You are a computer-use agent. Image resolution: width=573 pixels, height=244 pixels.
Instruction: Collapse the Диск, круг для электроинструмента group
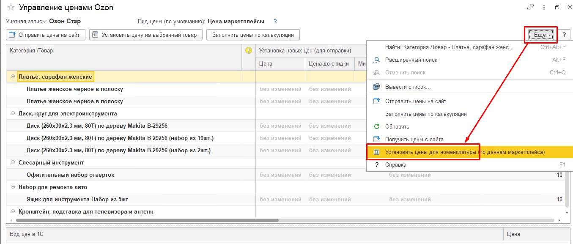point(13,114)
